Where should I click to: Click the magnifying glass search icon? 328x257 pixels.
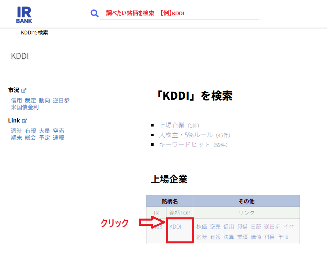(94, 14)
